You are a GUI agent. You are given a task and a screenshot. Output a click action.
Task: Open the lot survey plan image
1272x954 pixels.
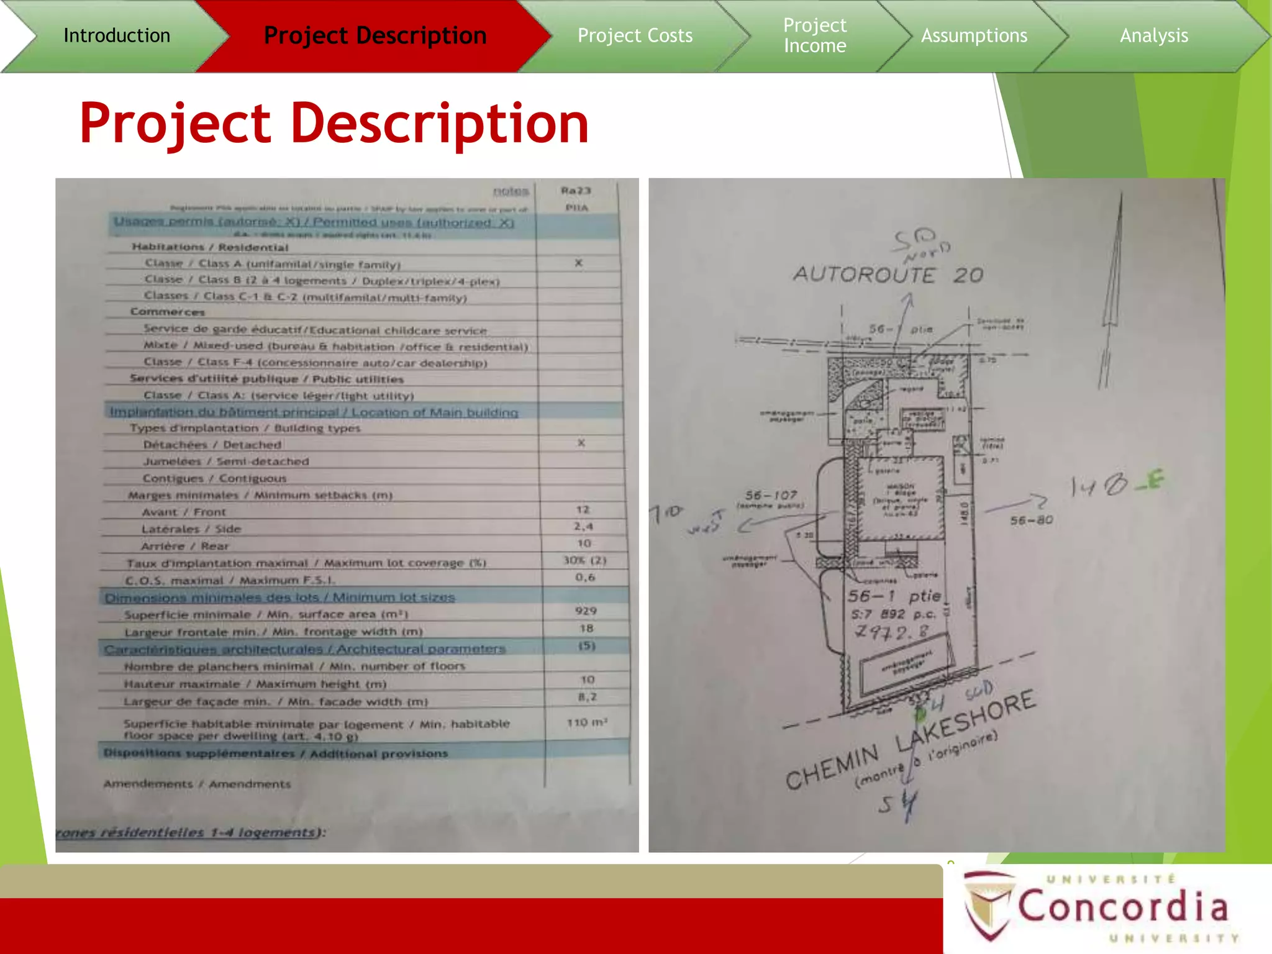(x=937, y=515)
